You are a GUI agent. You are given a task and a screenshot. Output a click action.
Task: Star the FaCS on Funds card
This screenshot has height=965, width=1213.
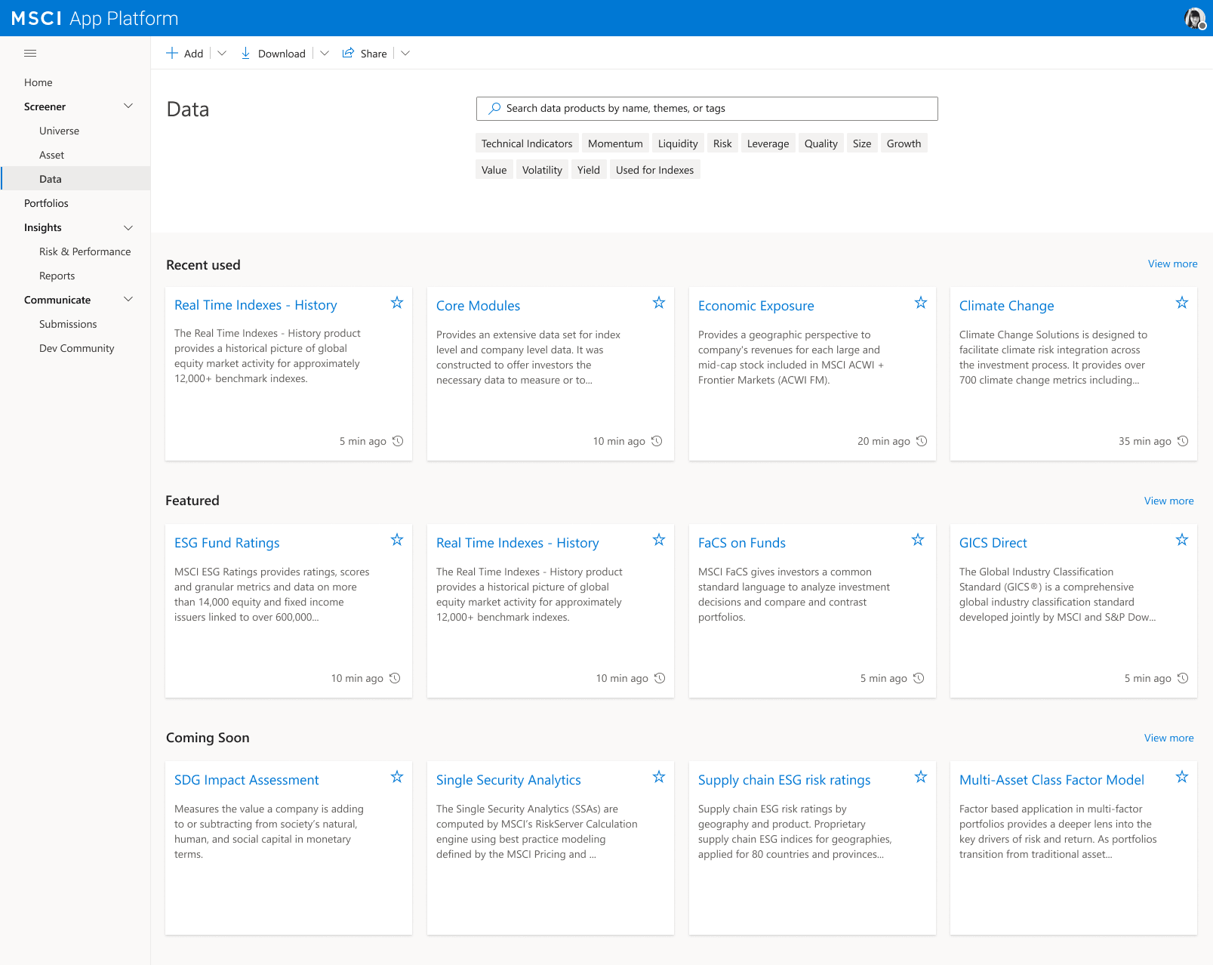click(x=918, y=540)
